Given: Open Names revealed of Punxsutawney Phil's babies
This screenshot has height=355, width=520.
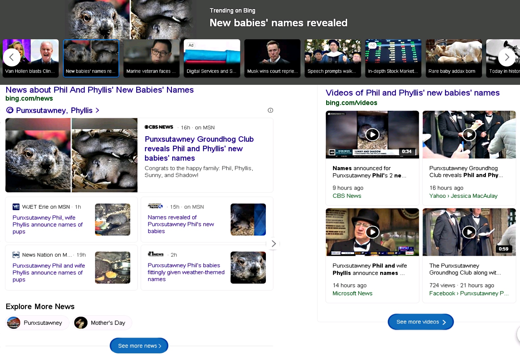Looking at the screenshot, I should point(181,224).
